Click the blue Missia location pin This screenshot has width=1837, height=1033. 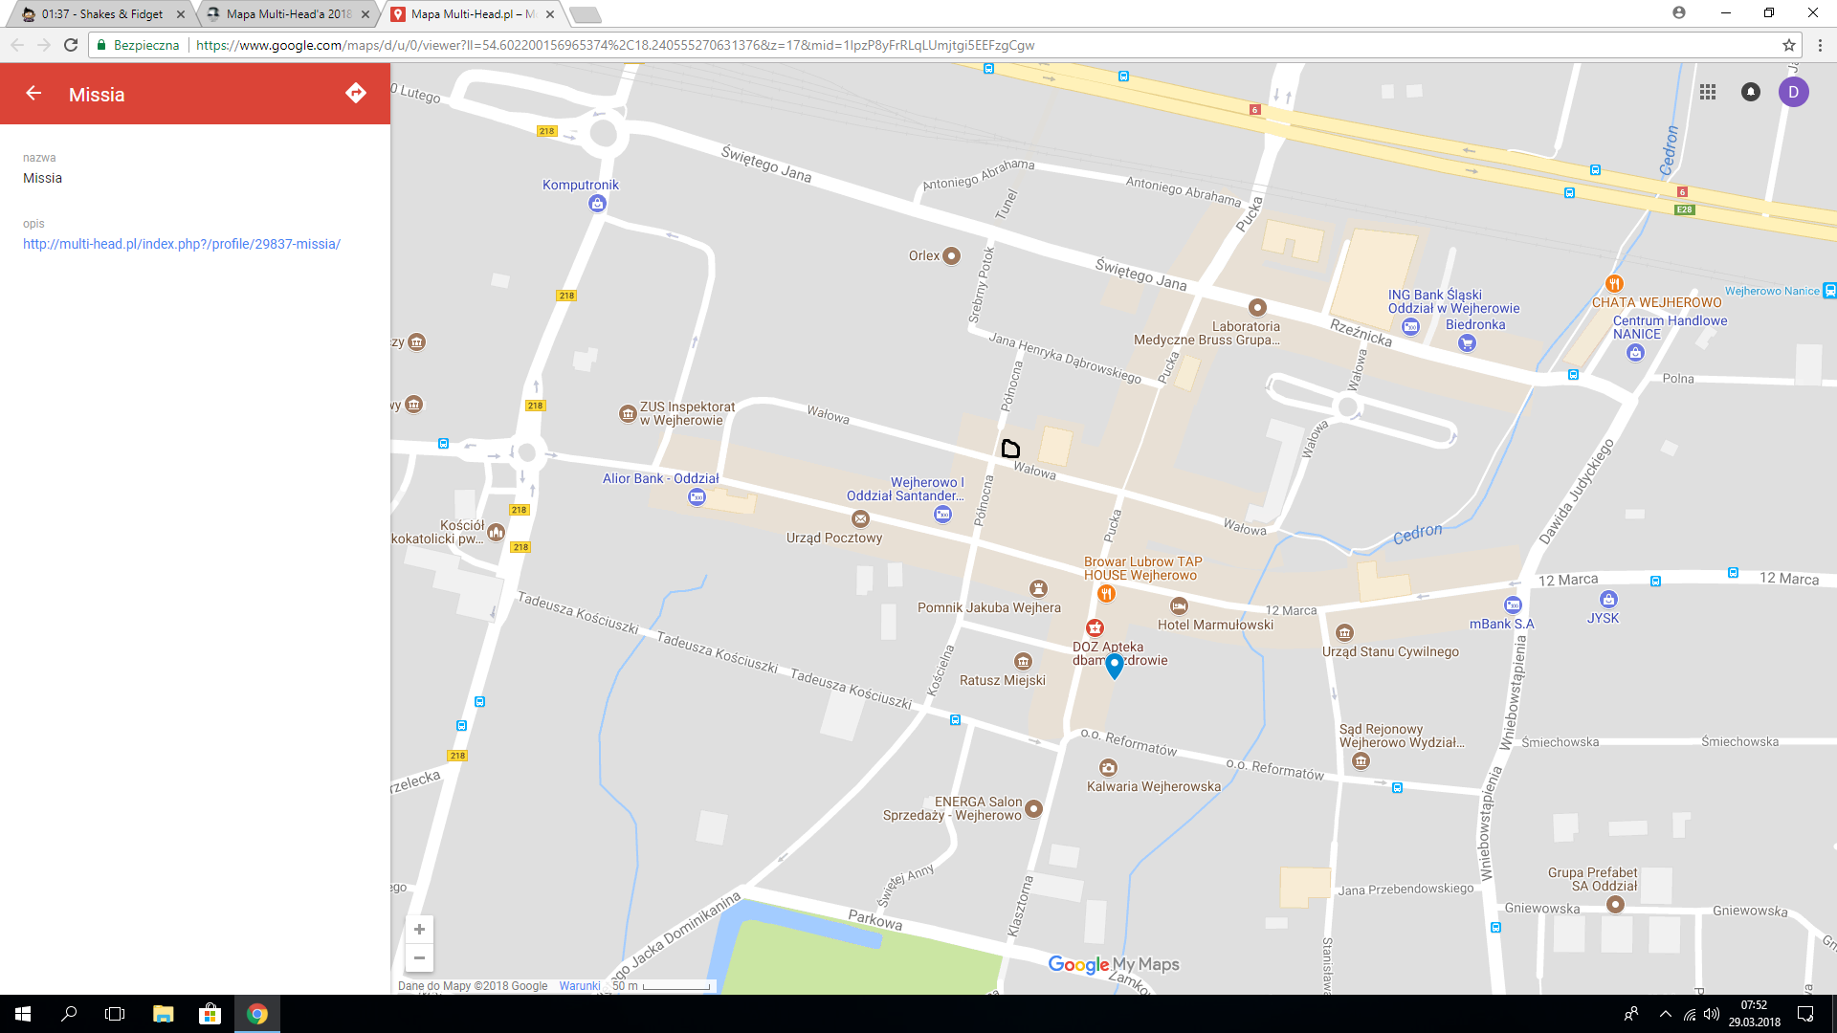pos(1114,666)
